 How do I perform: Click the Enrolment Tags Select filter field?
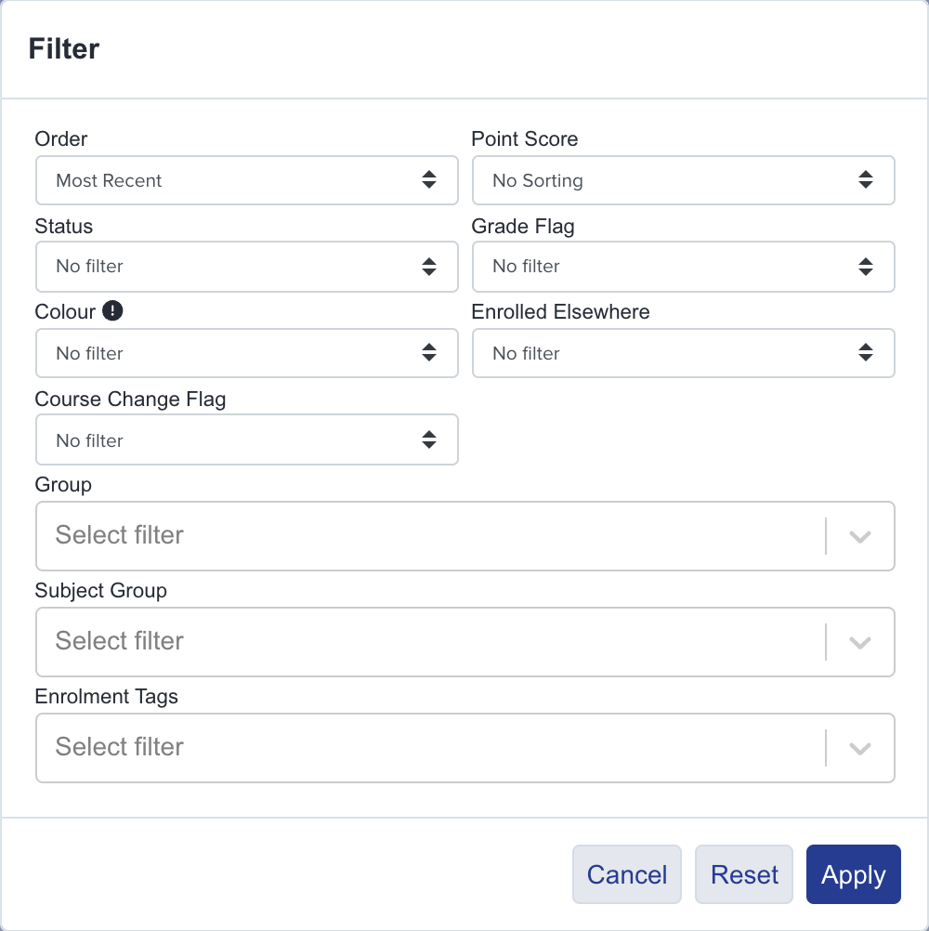pos(464,748)
